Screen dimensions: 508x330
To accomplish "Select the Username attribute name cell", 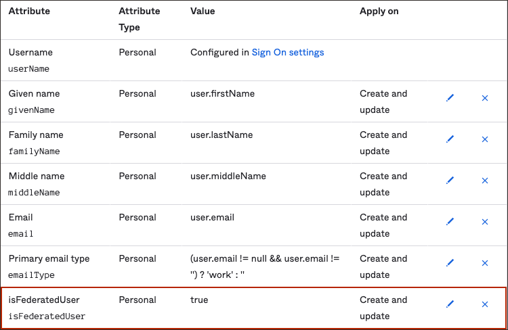I will tap(30, 52).
